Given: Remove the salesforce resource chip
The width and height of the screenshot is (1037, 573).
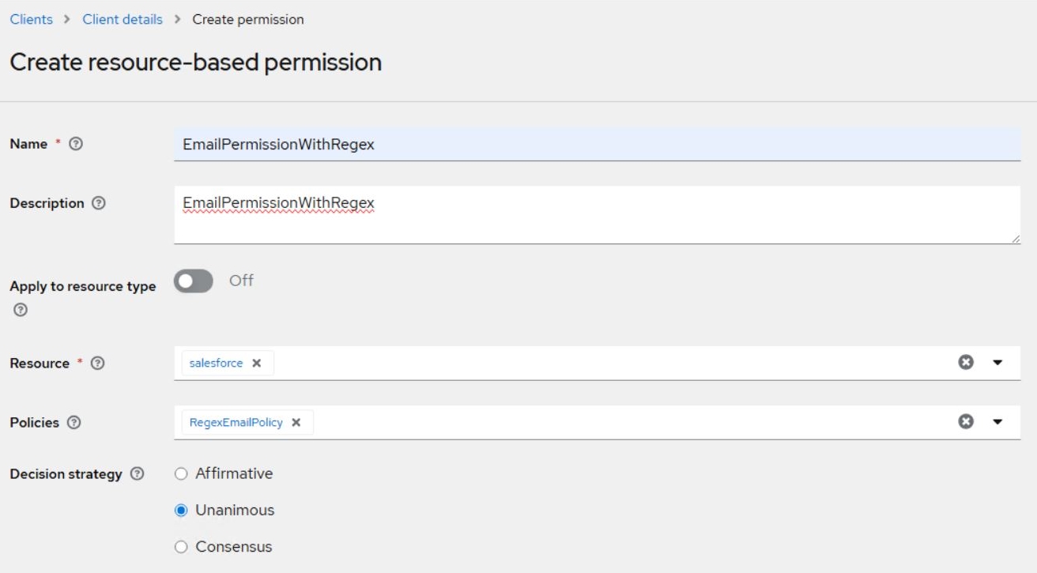Looking at the screenshot, I should (256, 364).
